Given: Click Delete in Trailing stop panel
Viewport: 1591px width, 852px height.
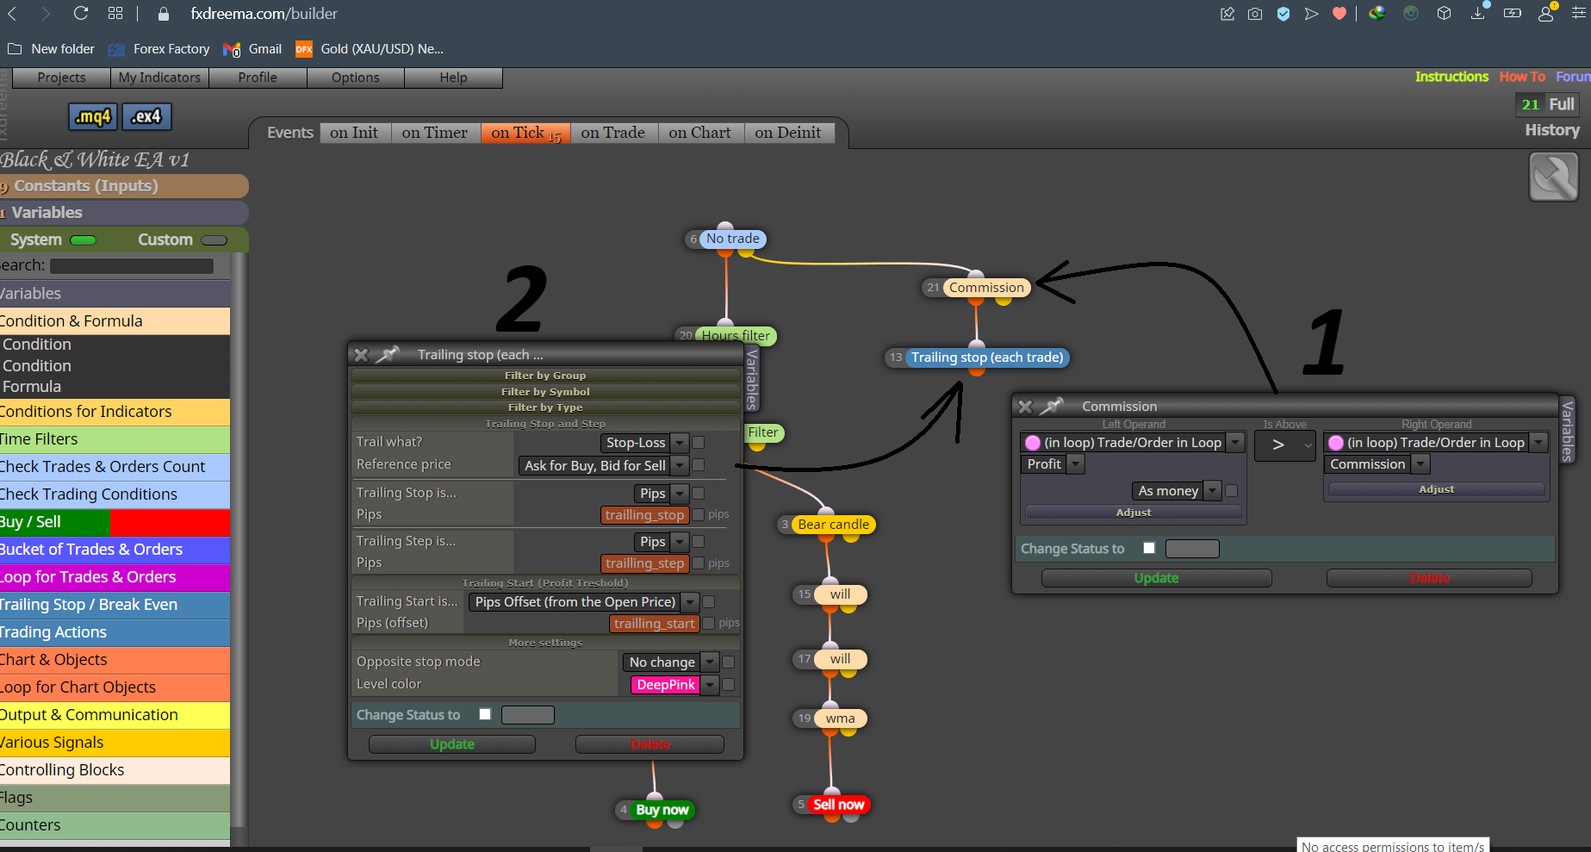Looking at the screenshot, I should [649, 744].
